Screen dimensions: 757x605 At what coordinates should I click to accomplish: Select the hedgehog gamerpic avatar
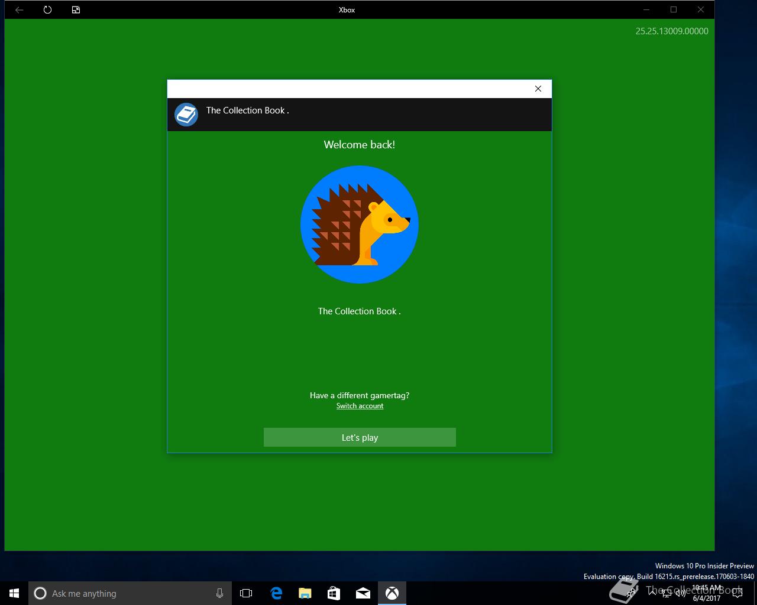[360, 225]
